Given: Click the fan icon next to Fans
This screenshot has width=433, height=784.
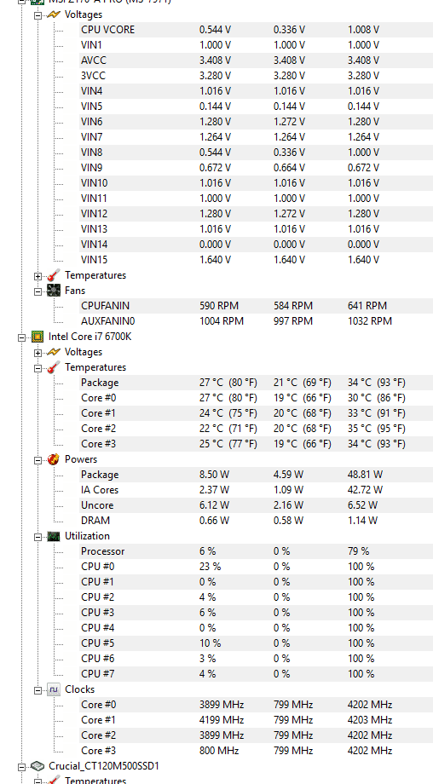Looking at the screenshot, I should click(53, 291).
